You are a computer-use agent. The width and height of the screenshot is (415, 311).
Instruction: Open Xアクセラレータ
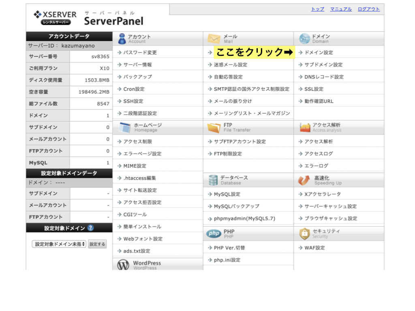(x=323, y=194)
